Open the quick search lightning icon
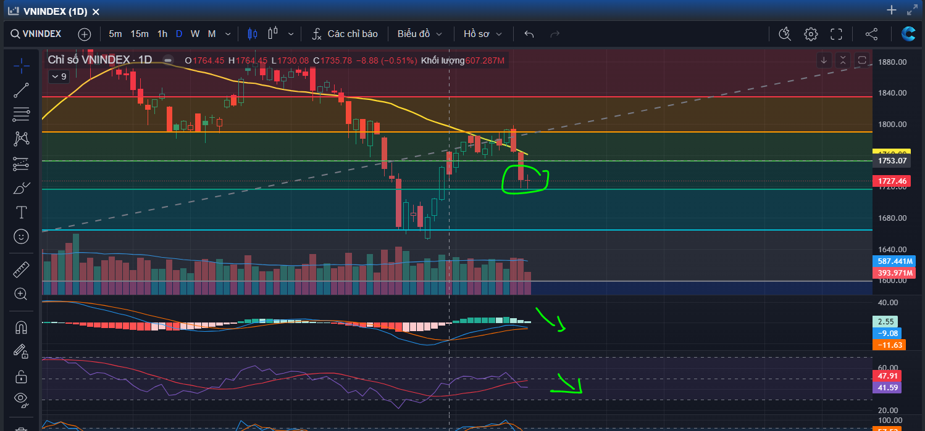Image resolution: width=925 pixels, height=431 pixels. coord(785,34)
